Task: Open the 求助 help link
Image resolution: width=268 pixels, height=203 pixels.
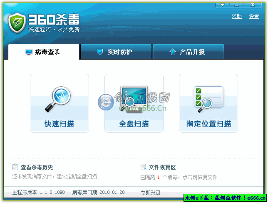Action: tap(236, 17)
